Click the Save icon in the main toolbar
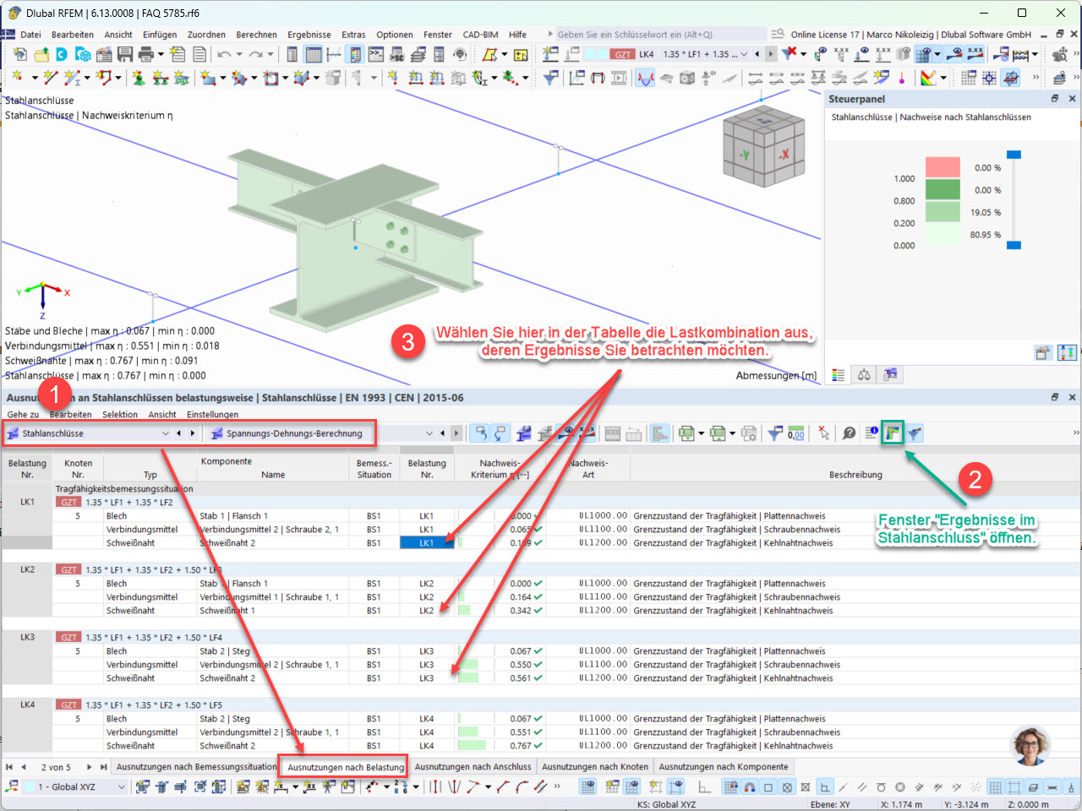Screen dimensions: 1082x811 [125, 52]
